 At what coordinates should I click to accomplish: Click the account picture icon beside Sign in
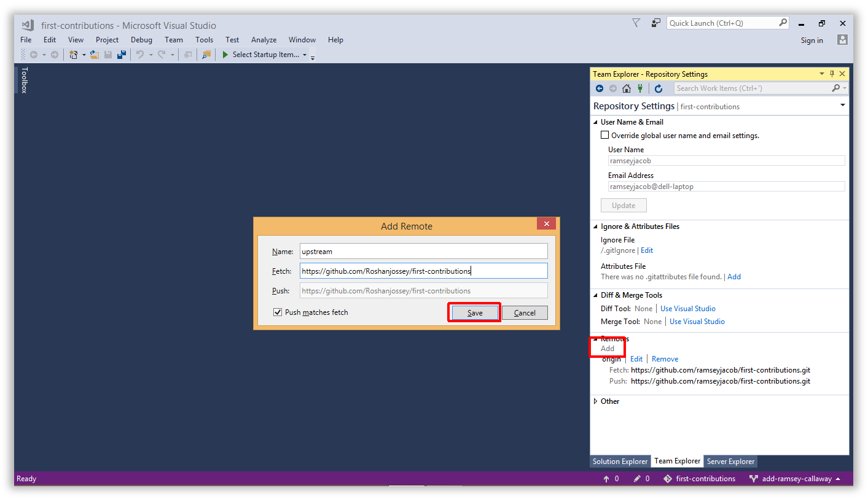pyautogui.click(x=842, y=40)
